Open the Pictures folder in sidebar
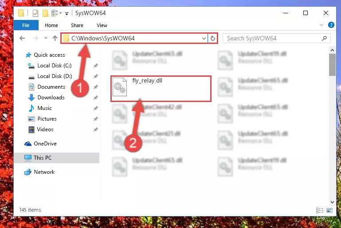This screenshot has height=228, width=341. pos(43,119)
